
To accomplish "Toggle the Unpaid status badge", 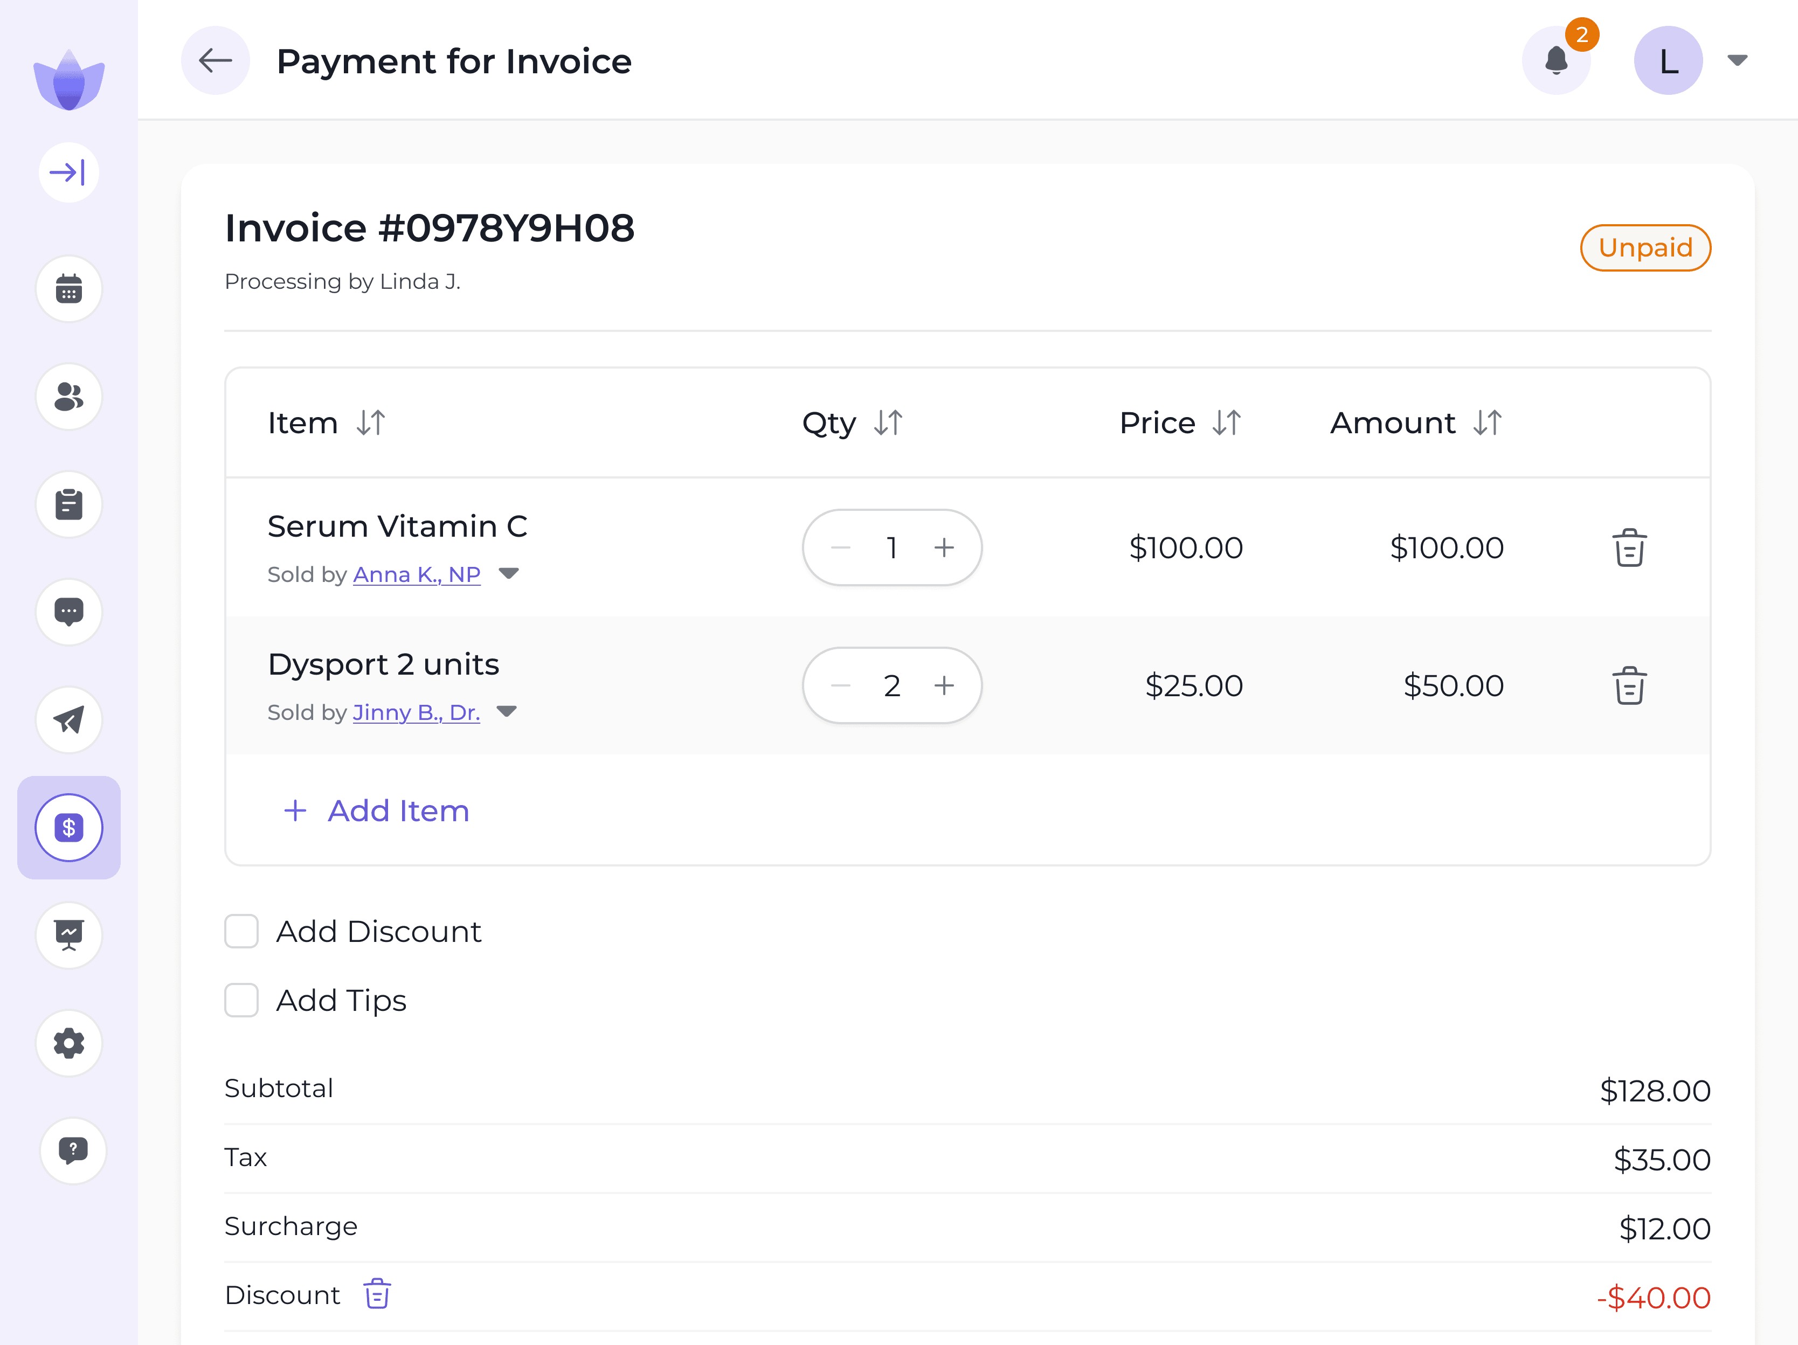I will coord(1645,248).
